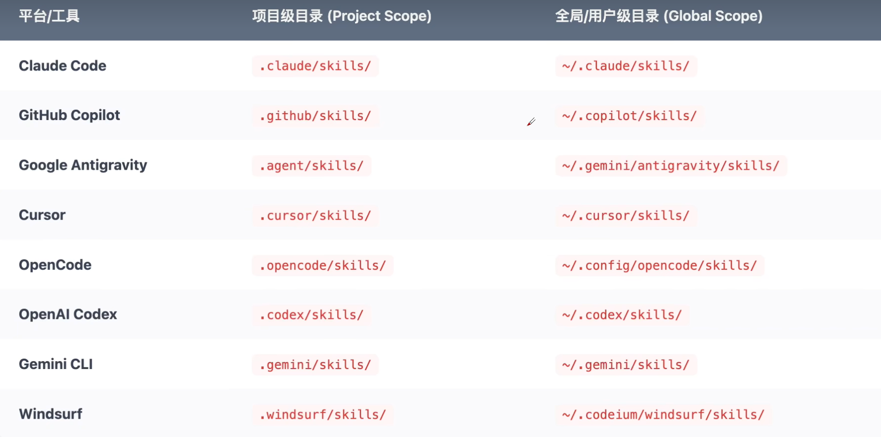Select the ~/.cursor/skills/ global path
Screen dimensions: 881x437
626,216
